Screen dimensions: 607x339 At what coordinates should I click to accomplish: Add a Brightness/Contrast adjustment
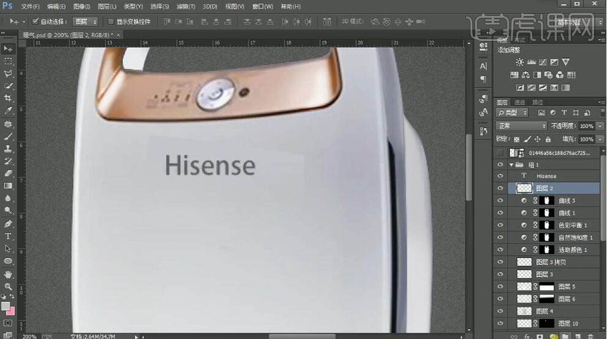coord(519,62)
